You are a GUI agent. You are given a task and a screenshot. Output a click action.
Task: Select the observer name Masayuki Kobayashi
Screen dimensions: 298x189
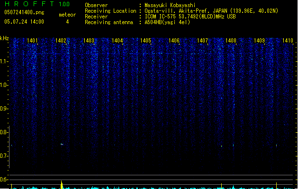(170, 5)
